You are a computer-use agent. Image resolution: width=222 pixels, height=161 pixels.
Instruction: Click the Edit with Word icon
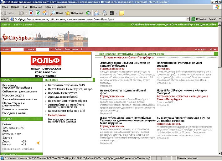[112, 13]
